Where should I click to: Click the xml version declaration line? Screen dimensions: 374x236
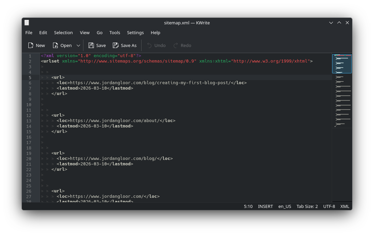pyautogui.click(x=91, y=55)
